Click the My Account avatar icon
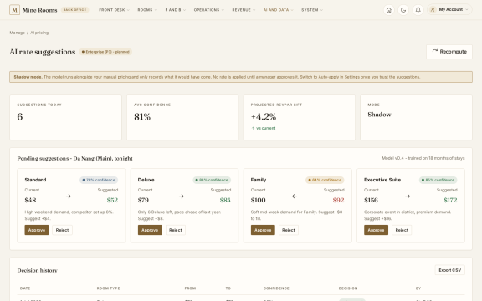Image resolution: width=482 pixels, height=301 pixels. coord(433,9)
